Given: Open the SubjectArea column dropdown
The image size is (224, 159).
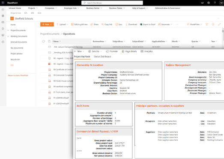Looking at the screenshot, I should tap(119, 41).
